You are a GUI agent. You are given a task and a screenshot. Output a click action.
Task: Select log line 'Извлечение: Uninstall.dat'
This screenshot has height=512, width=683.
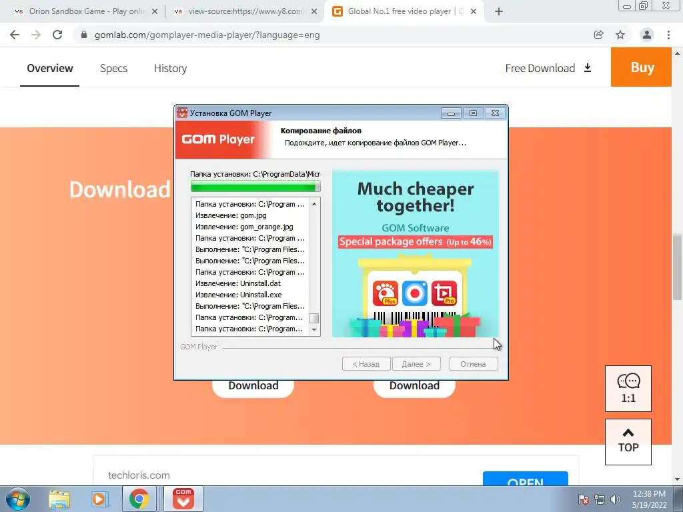point(238,283)
